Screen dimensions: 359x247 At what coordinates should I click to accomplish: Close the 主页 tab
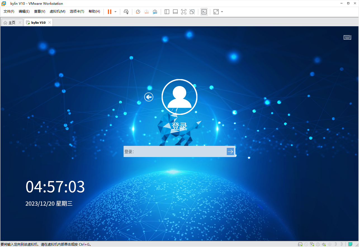click(x=20, y=23)
